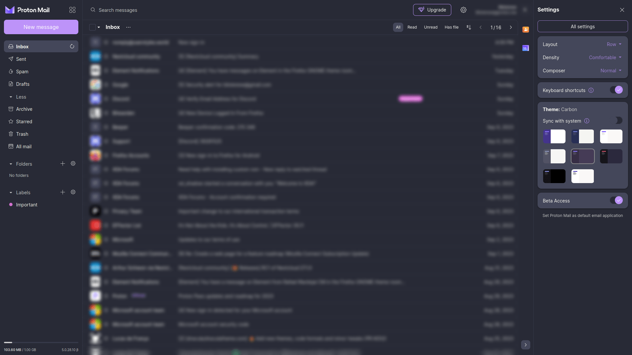
Task: Open the Drafts folder
Action: pyautogui.click(x=41, y=84)
